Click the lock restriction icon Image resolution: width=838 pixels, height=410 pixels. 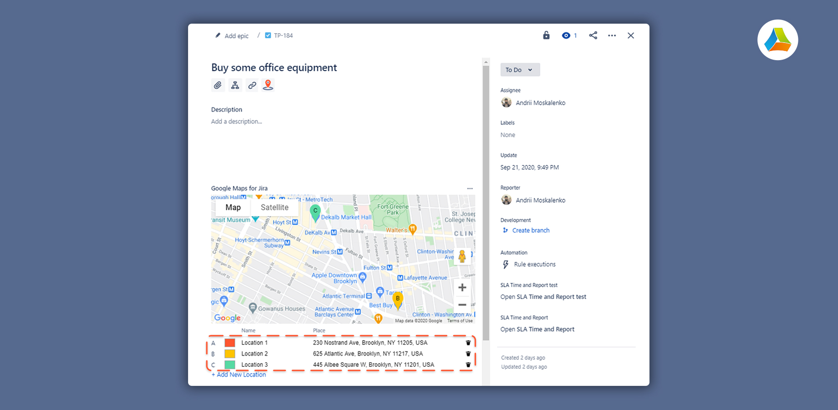point(546,35)
